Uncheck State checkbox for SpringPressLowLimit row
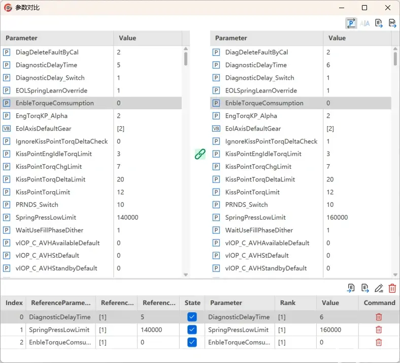 pos(192,329)
